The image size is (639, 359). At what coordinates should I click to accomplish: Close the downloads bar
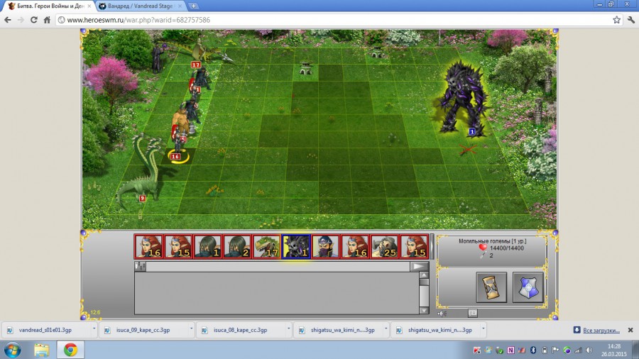630,330
